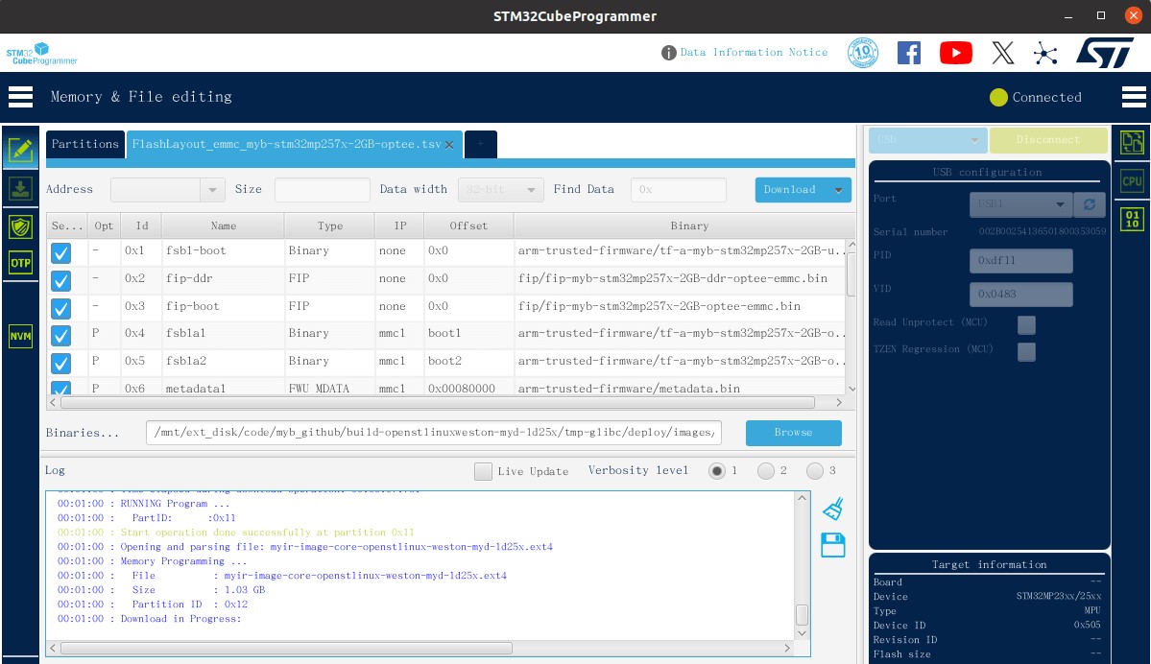The image size is (1151, 664).
Task: Open the YouTube icon
Action: click(x=956, y=53)
